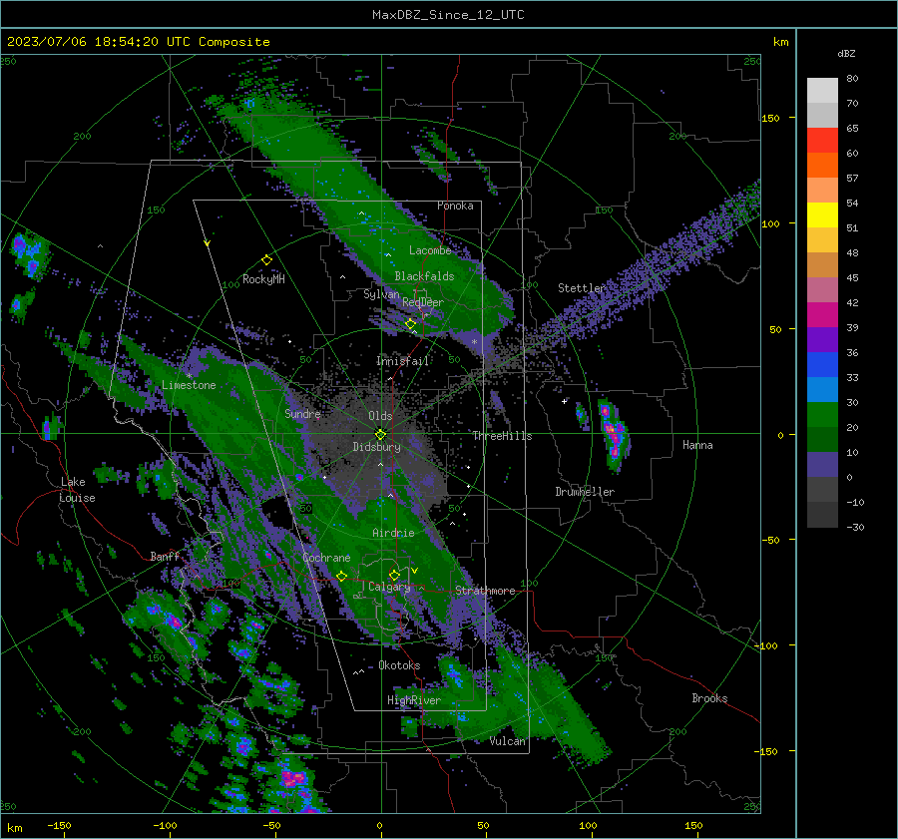Click the ThreeHills city label
This screenshot has width=898, height=839.
point(502,436)
